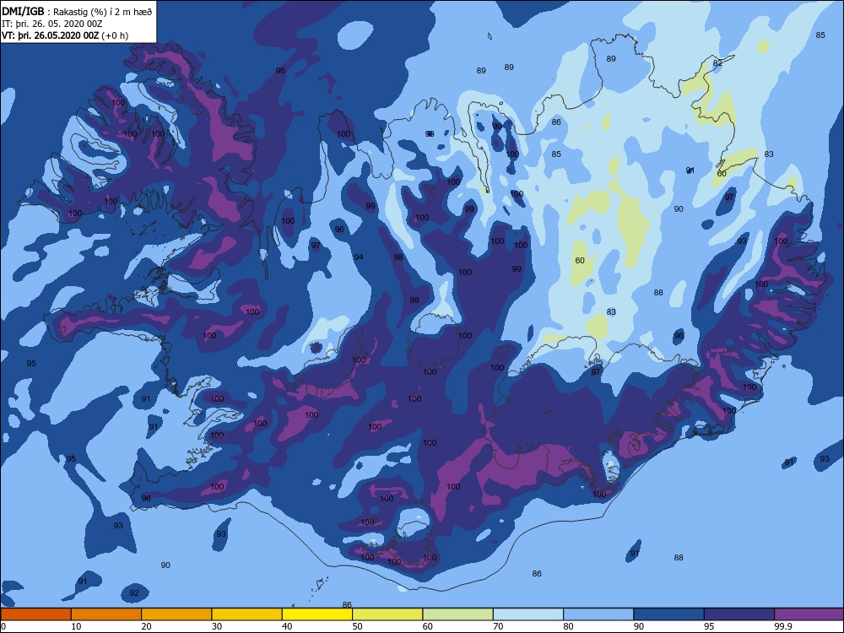This screenshot has width=844, height=633.
Task: Click the legend scale label '95'
Action: pyautogui.click(x=710, y=626)
